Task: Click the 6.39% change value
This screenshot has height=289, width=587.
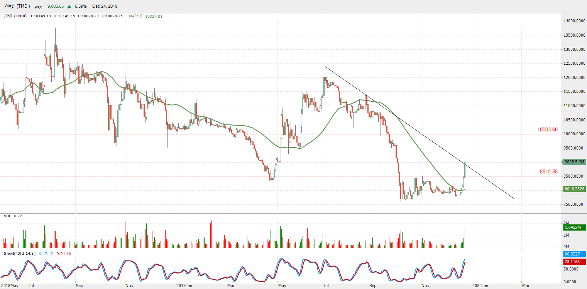Action: [x=81, y=7]
